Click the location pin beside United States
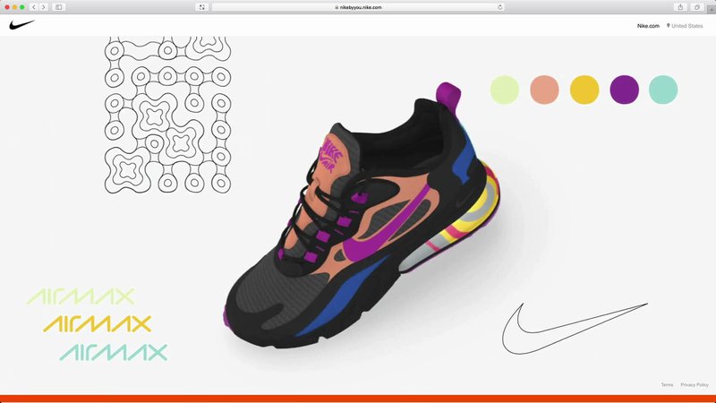Screen dimensions: 716x403 pos(668,26)
